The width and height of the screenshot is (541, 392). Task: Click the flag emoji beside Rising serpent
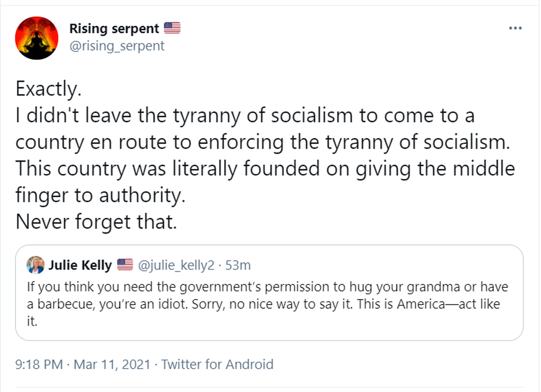tap(172, 28)
